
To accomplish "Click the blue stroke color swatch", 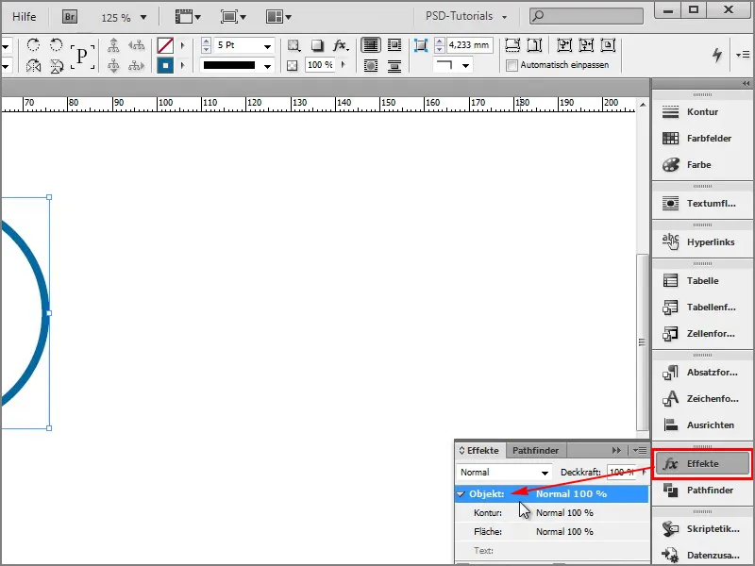I will pos(165,65).
